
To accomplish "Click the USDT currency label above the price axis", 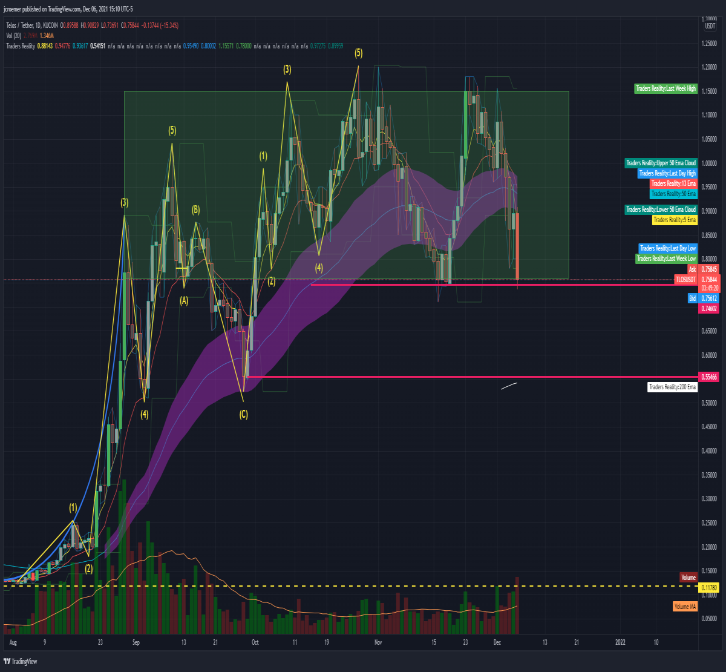I will [710, 25].
